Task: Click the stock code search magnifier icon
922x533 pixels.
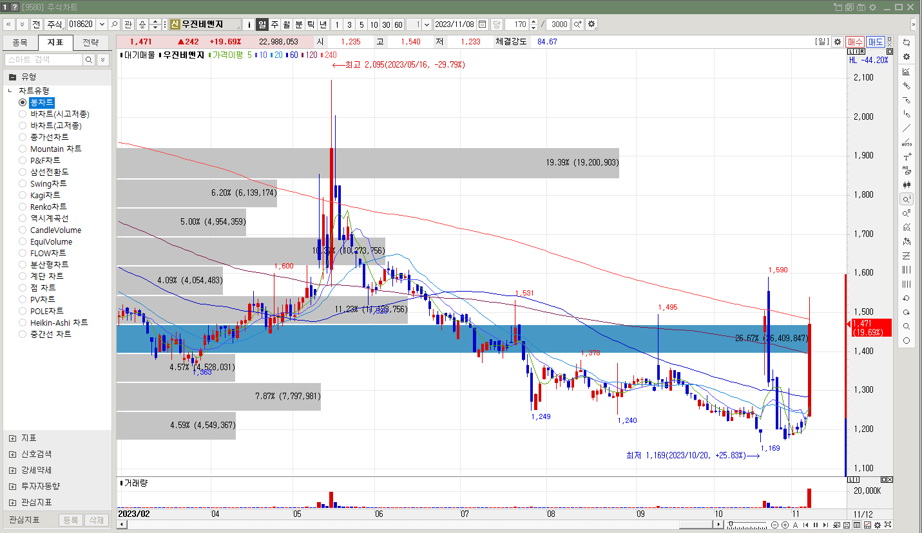Action: pos(115,24)
